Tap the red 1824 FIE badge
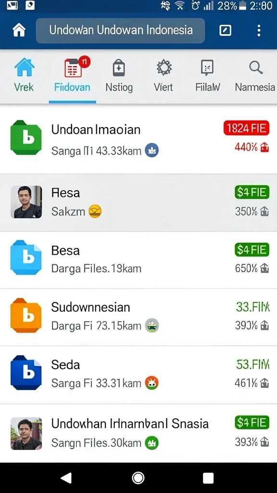Screen dimensions: 277x493 (x=246, y=128)
